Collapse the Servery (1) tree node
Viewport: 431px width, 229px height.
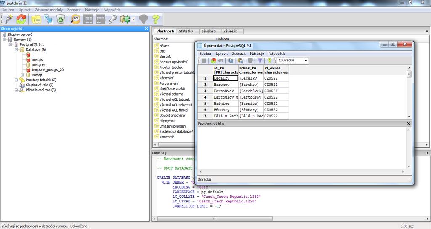click(4, 39)
